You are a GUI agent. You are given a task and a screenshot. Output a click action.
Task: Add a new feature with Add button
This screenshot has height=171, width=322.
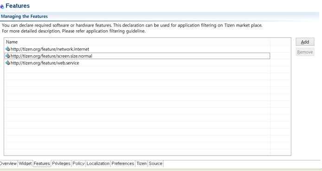pos(305,42)
